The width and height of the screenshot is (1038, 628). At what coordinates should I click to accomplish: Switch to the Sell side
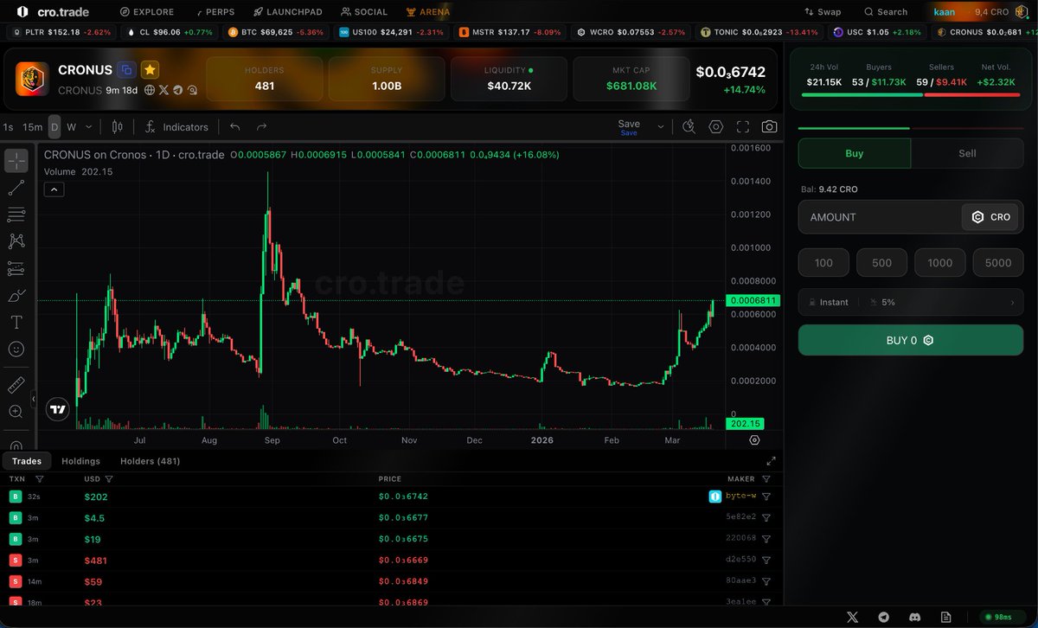click(x=967, y=153)
